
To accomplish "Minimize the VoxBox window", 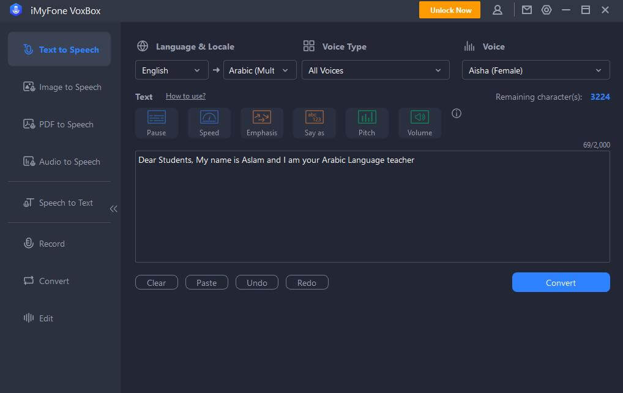I will [x=566, y=10].
